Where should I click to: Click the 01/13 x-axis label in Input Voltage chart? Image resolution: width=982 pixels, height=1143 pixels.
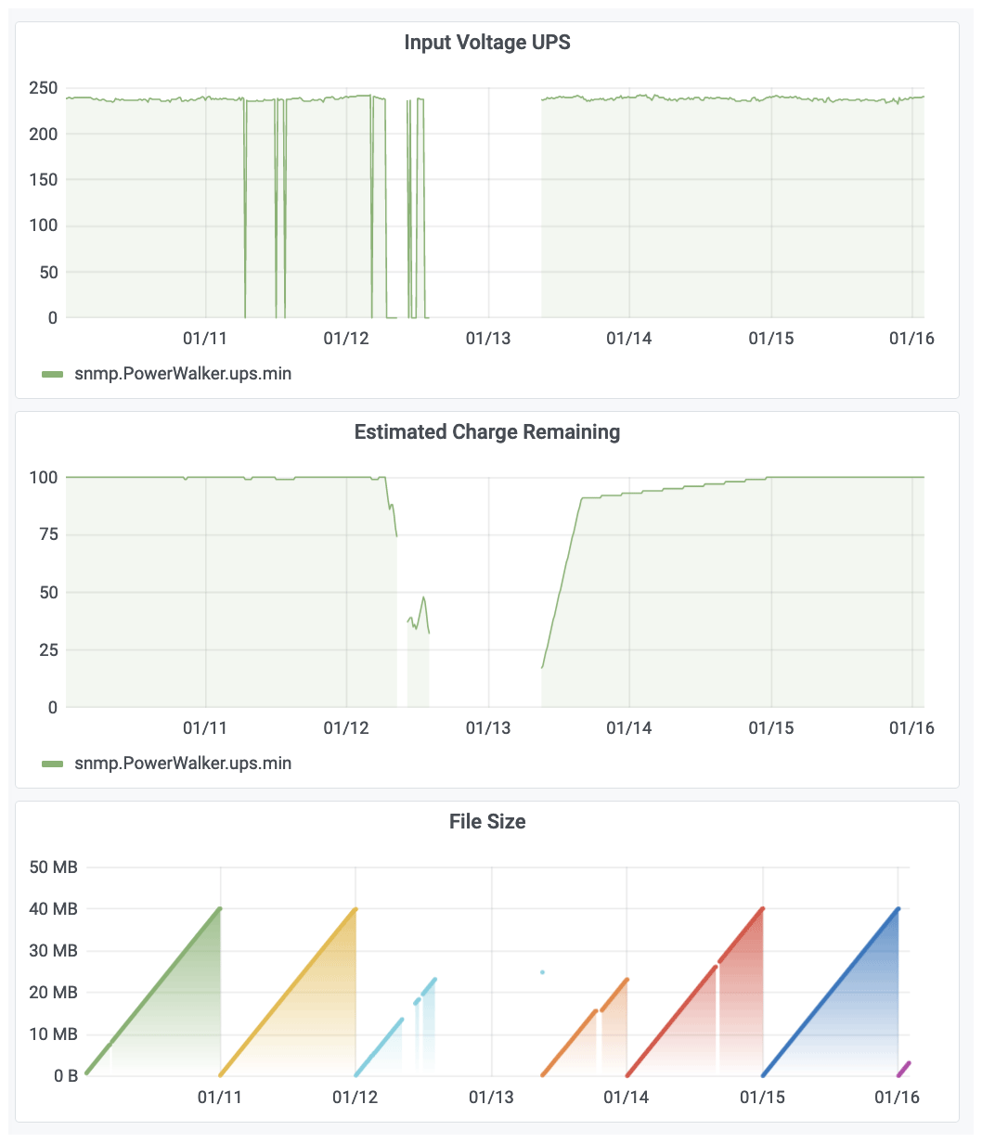point(487,339)
